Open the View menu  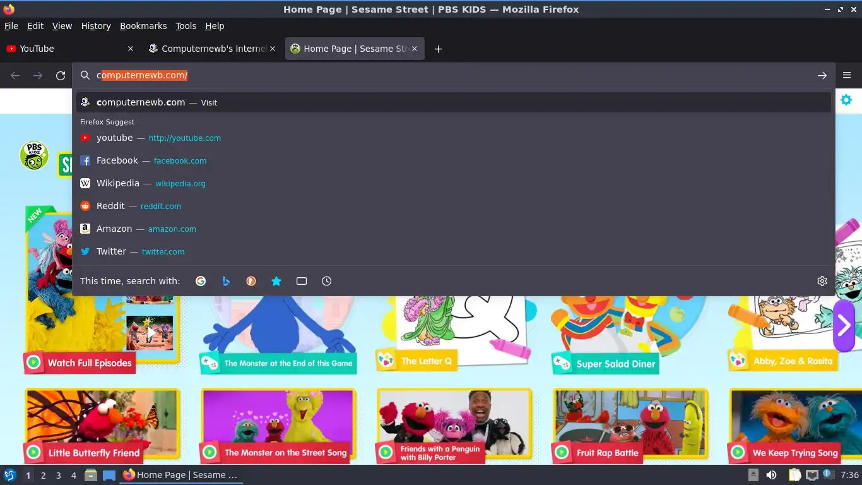pos(62,26)
